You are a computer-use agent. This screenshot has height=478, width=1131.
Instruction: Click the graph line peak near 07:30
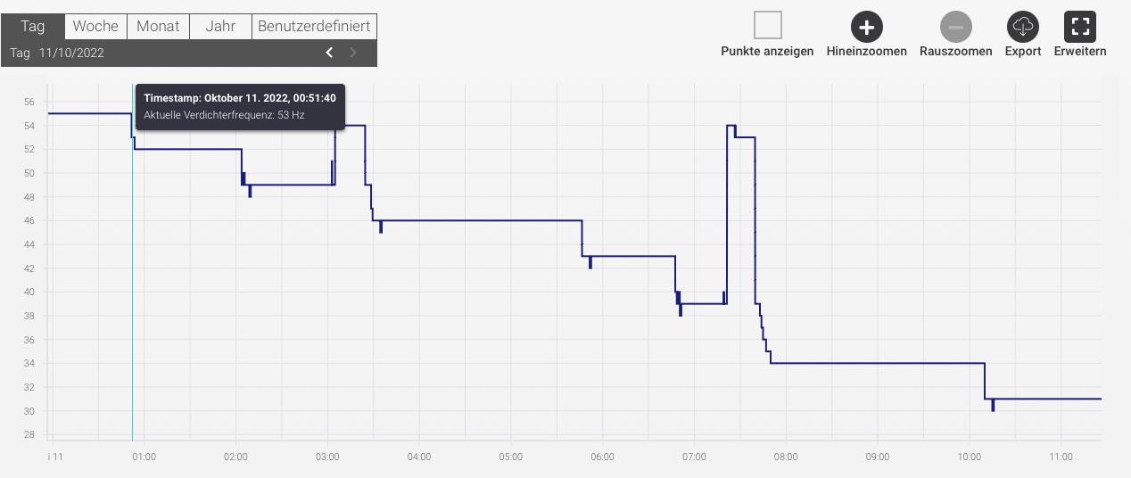[x=731, y=125]
